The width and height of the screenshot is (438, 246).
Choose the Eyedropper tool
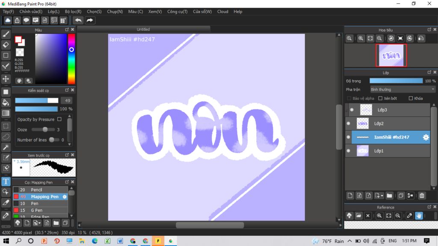coord(6,215)
